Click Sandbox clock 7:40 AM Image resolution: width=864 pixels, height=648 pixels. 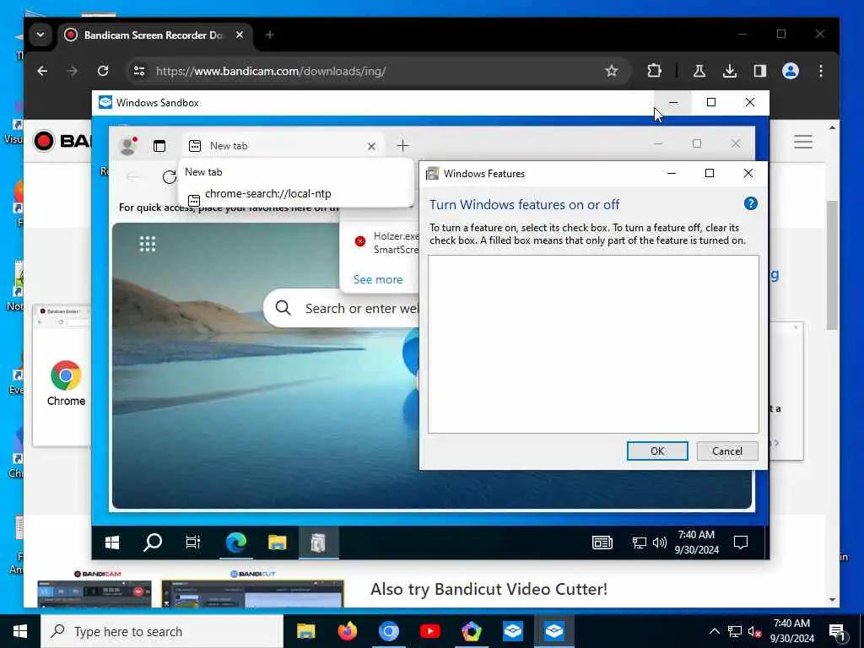696,534
